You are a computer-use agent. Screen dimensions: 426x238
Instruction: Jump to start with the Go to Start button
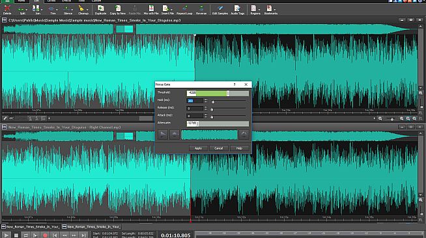point(55,235)
